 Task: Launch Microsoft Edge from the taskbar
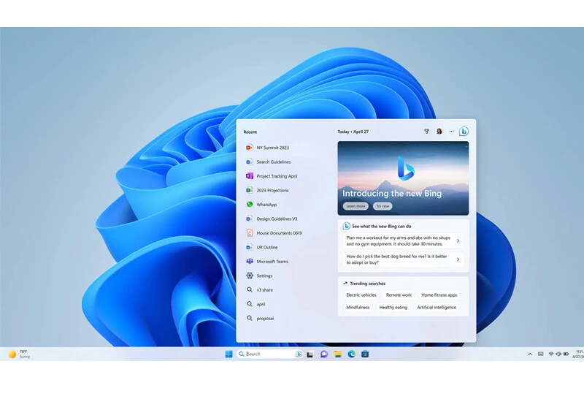coord(352,354)
